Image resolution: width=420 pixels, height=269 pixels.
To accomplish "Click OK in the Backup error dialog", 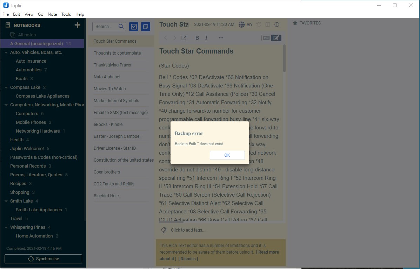I will (227, 155).
